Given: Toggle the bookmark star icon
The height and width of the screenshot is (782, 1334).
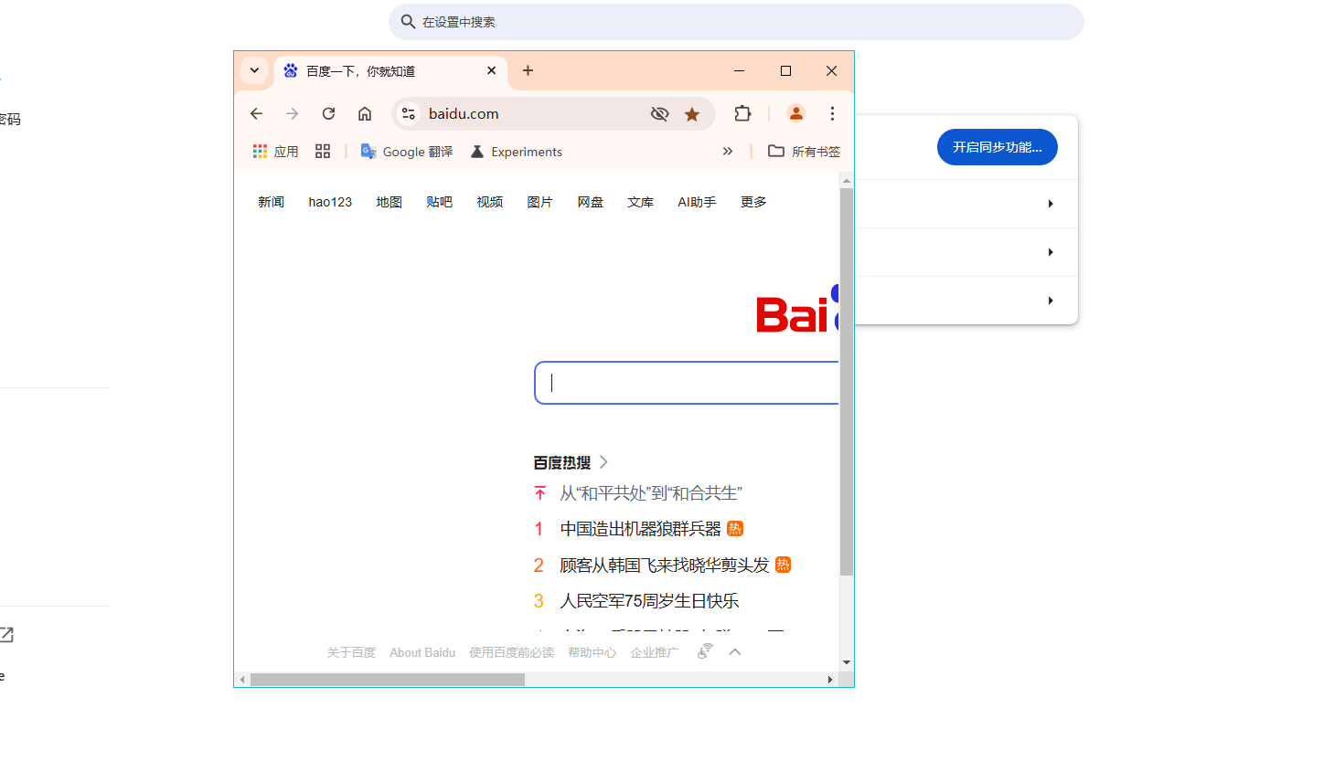Looking at the screenshot, I should point(692,113).
